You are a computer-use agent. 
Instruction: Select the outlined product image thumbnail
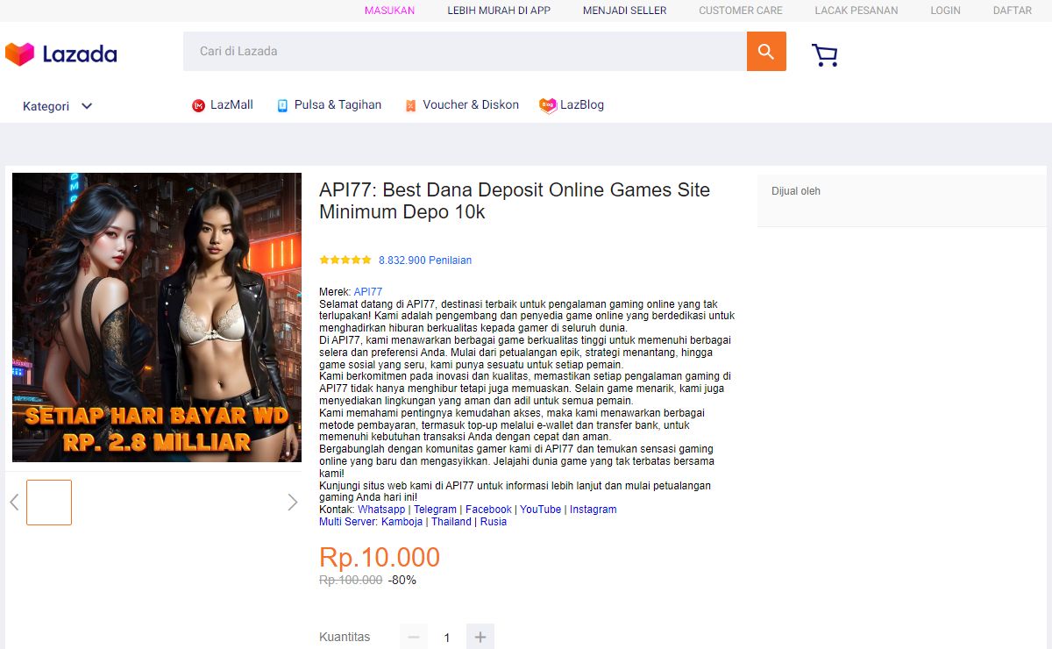49,503
